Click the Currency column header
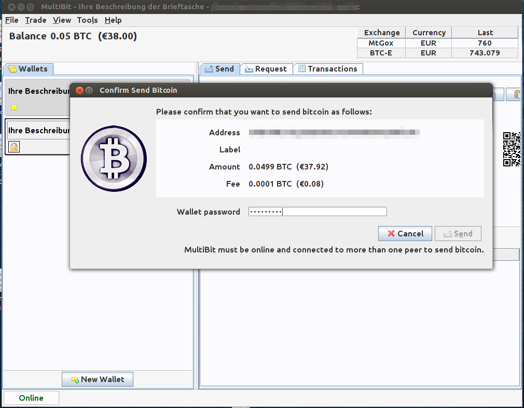The height and width of the screenshot is (408, 524). point(429,33)
